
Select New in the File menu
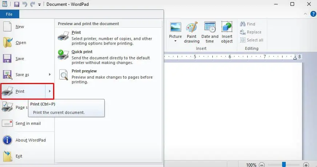tap(27, 27)
